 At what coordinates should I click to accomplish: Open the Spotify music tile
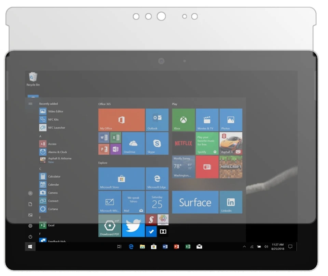point(207,143)
